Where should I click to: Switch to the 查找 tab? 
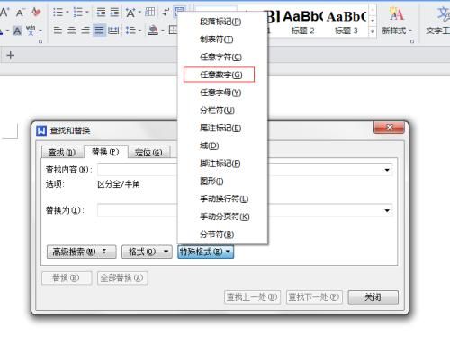[x=62, y=153]
